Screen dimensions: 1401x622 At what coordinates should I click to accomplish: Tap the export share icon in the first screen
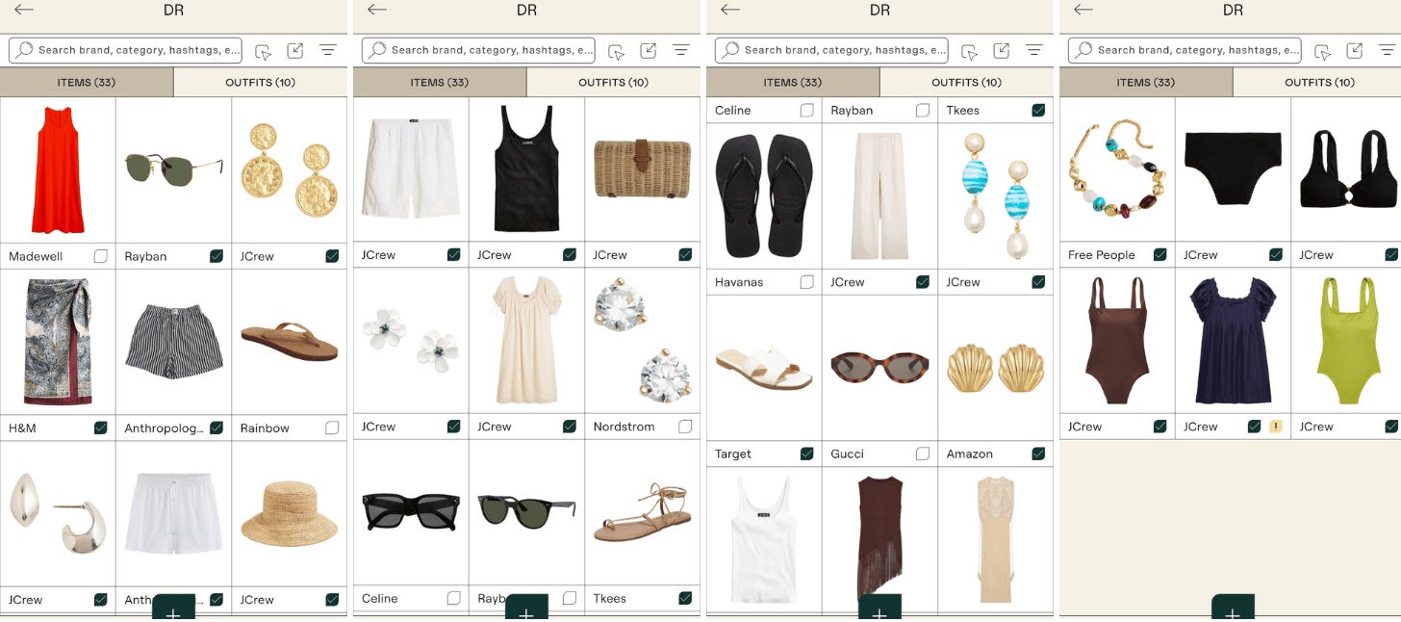point(295,50)
